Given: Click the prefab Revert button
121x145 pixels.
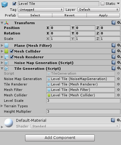Looking at the screenshot, I should [69, 15].
